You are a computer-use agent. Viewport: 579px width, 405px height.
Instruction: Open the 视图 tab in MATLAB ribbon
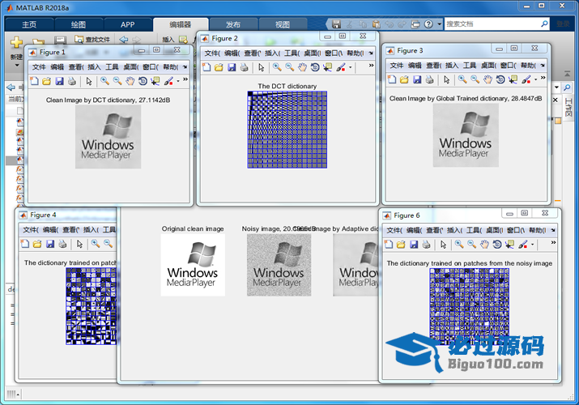[282, 25]
